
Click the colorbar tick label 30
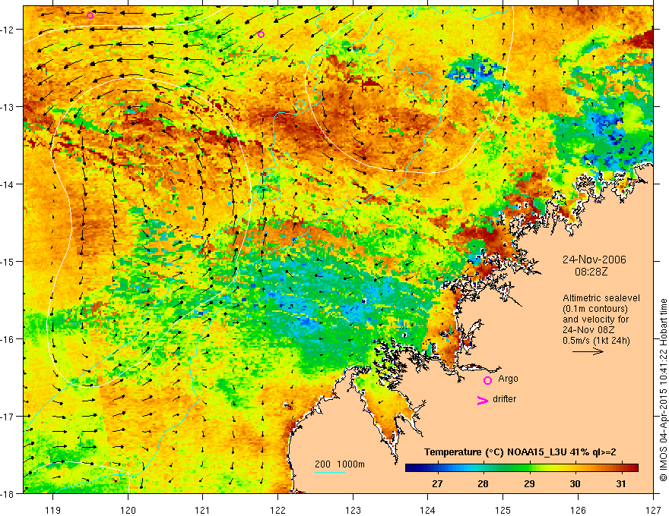(x=575, y=483)
